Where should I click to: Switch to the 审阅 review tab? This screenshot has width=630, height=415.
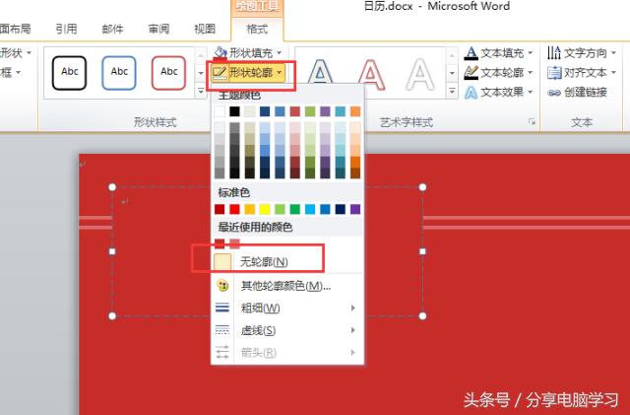point(158,29)
